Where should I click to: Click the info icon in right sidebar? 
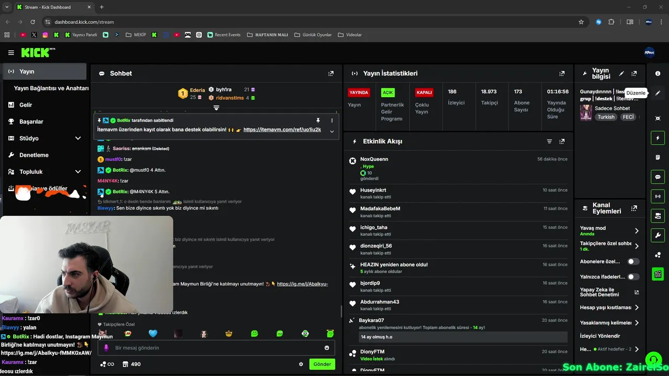click(658, 74)
